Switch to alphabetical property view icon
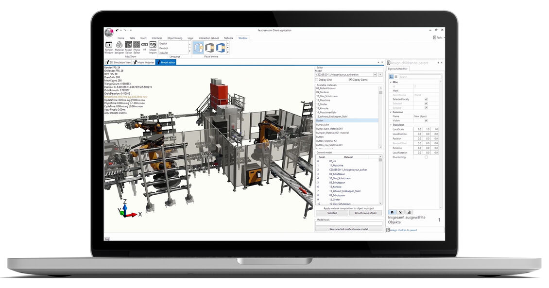 (x=396, y=77)
